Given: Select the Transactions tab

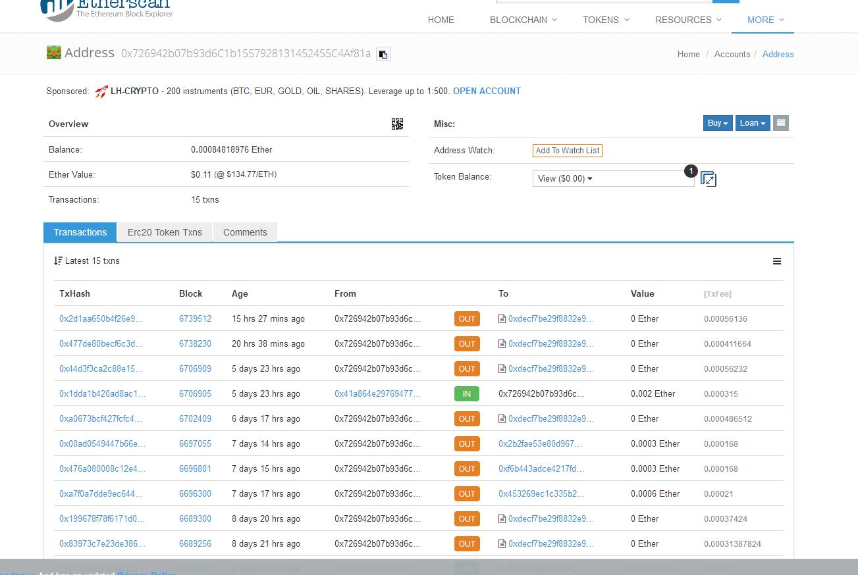Looking at the screenshot, I should click(x=80, y=232).
